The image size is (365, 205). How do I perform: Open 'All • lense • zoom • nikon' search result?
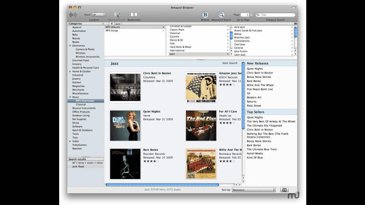coord(88,163)
